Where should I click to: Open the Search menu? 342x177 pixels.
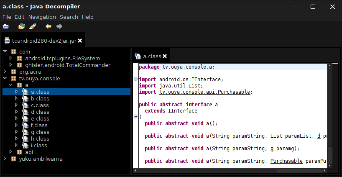coord(69,17)
